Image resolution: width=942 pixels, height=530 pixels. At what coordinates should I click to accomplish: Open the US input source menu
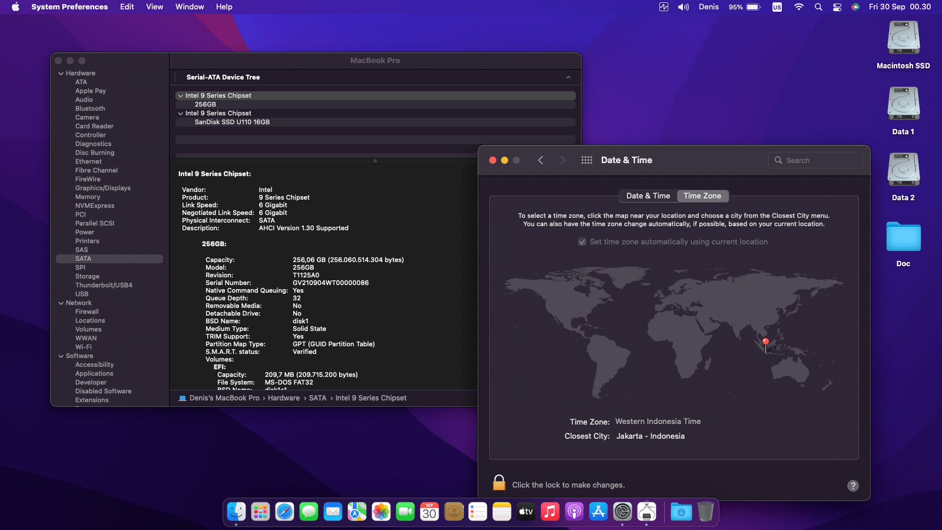point(777,7)
